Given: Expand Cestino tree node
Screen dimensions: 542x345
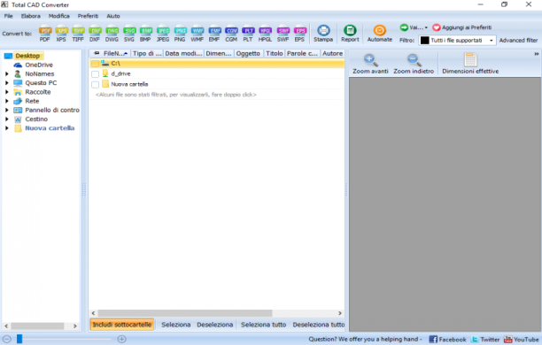Looking at the screenshot, I should pos(6,119).
